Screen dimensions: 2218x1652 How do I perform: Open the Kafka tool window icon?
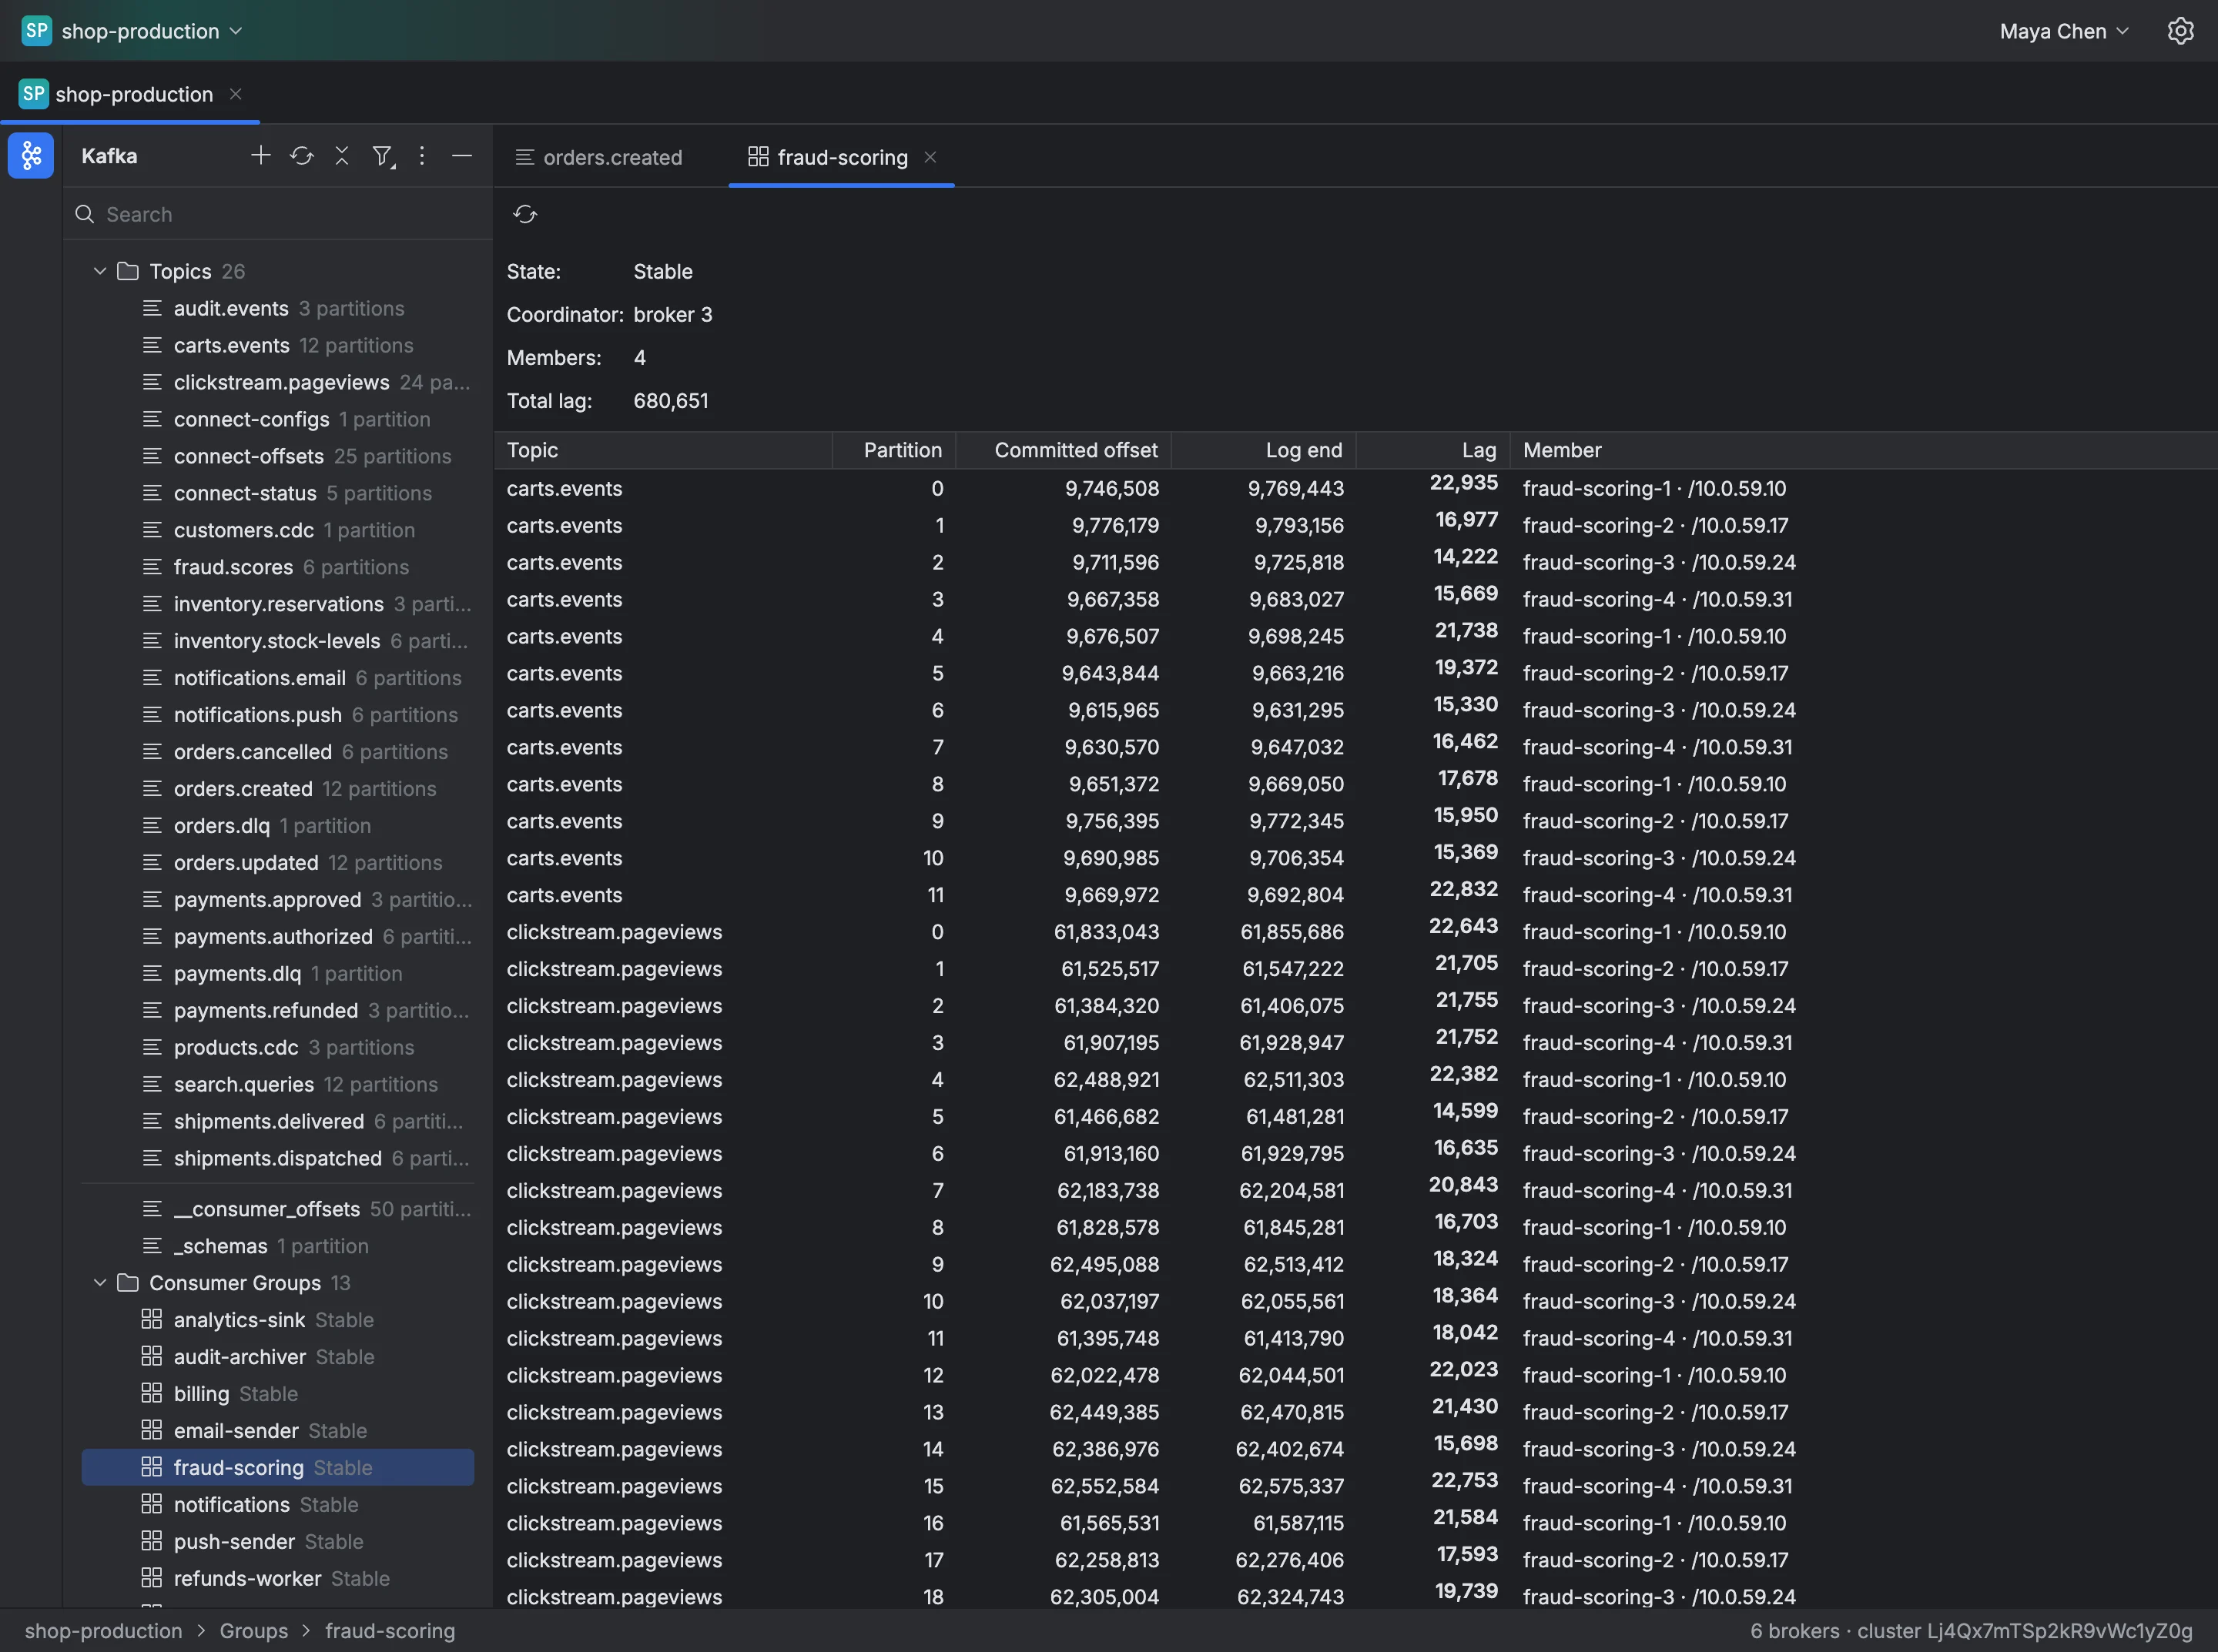pyautogui.click(x=31, y=155)
